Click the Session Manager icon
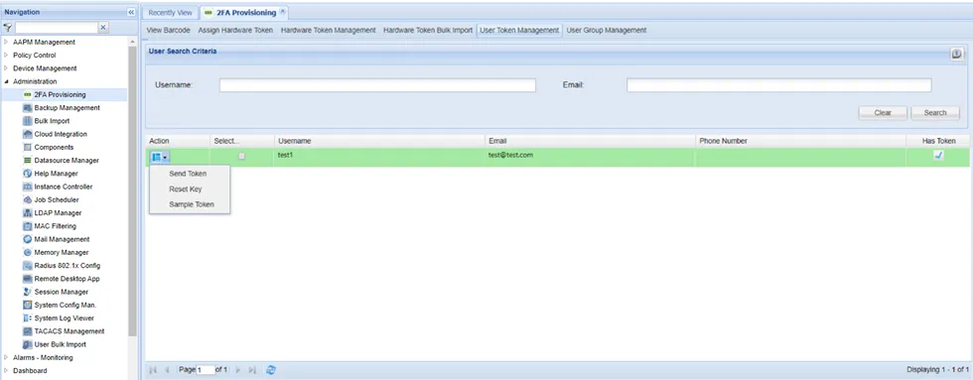 pyautogui.click(x=28, y=292)
